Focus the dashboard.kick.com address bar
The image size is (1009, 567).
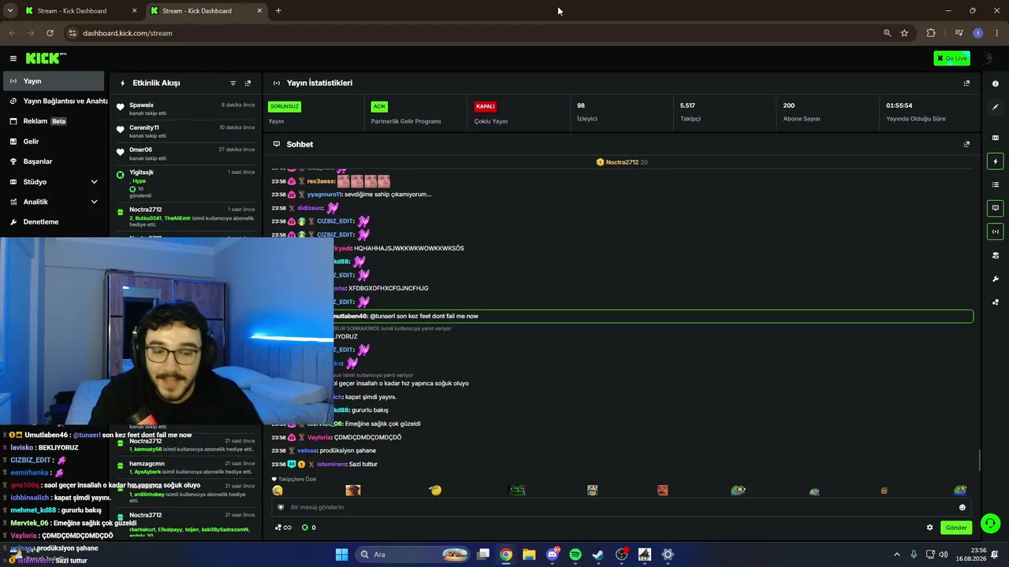tap(473, 33)
